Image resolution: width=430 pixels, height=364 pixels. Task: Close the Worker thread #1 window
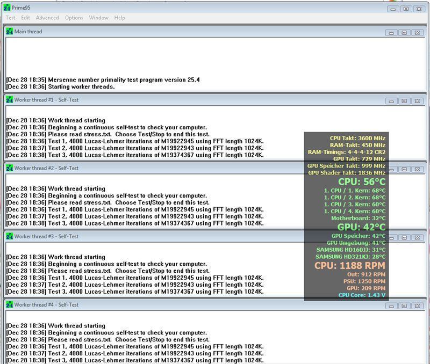[418, 101]
